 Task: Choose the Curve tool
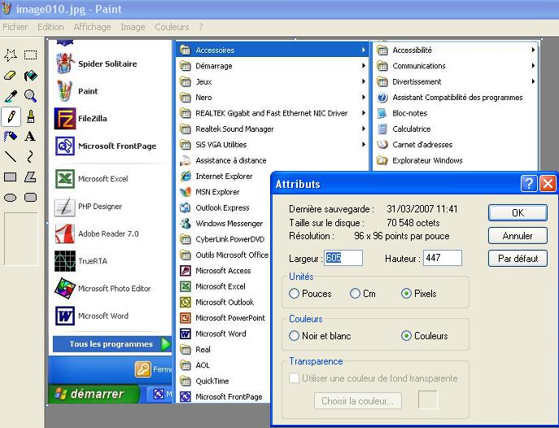coord(31,156)
